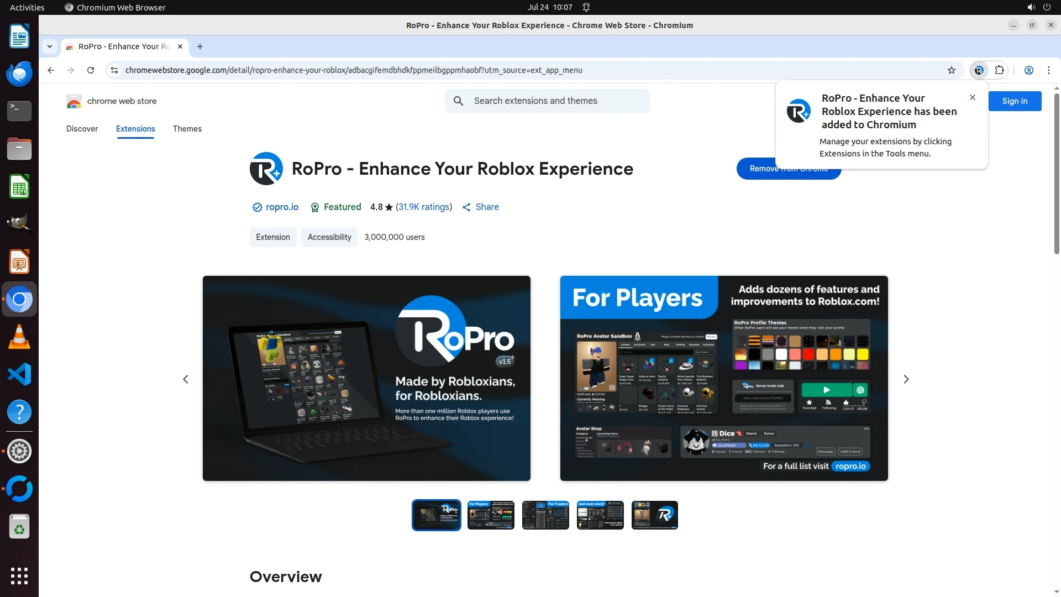This screenshot has width=1061, height=597.
Task: Click the Sign in button
Action: tap(1015, 101)
